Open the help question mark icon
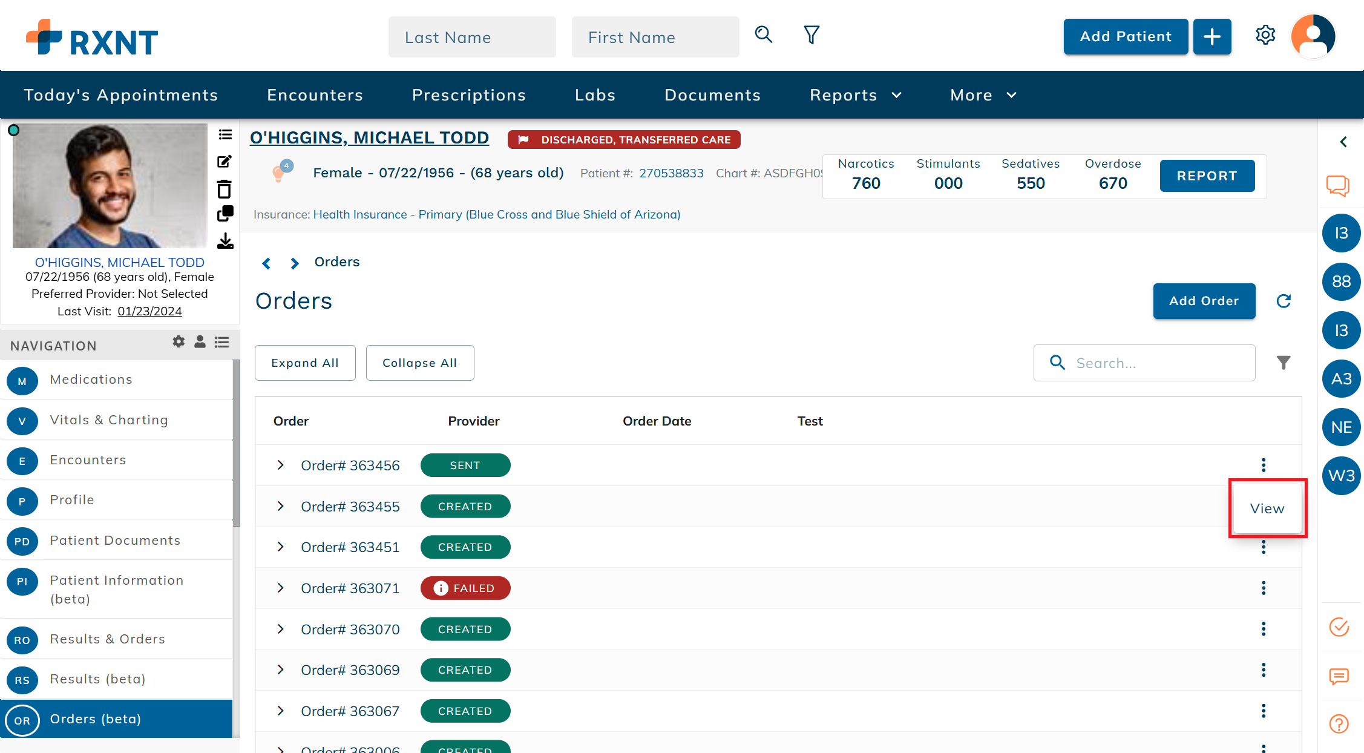The height and width of the screenshot is (753, 1364). click(x=1339, y=723)
